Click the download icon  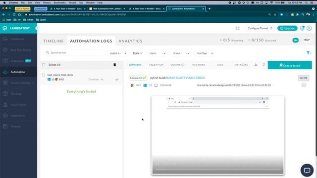click(x=256, y=65)
